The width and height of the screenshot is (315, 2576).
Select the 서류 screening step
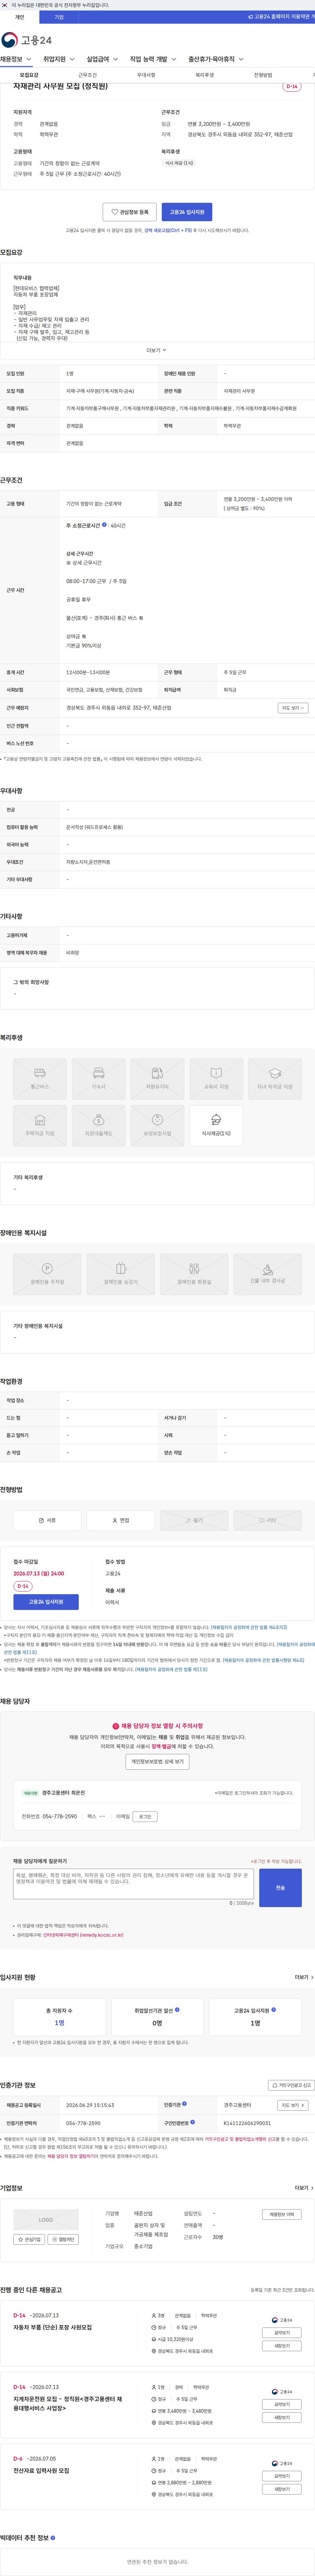point(47,1520)
